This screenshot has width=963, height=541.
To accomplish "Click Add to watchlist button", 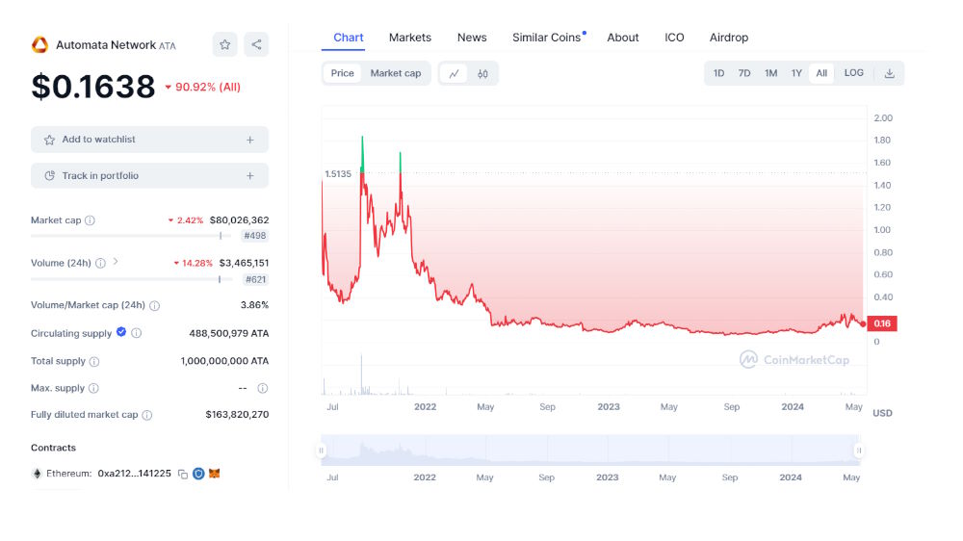I will point(150,140).
